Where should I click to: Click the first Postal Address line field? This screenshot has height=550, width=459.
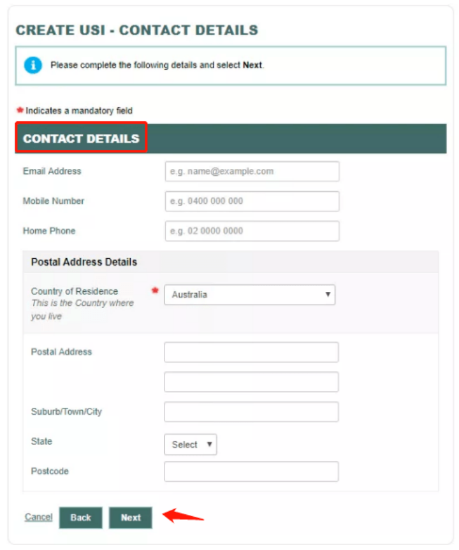[251, 352]
